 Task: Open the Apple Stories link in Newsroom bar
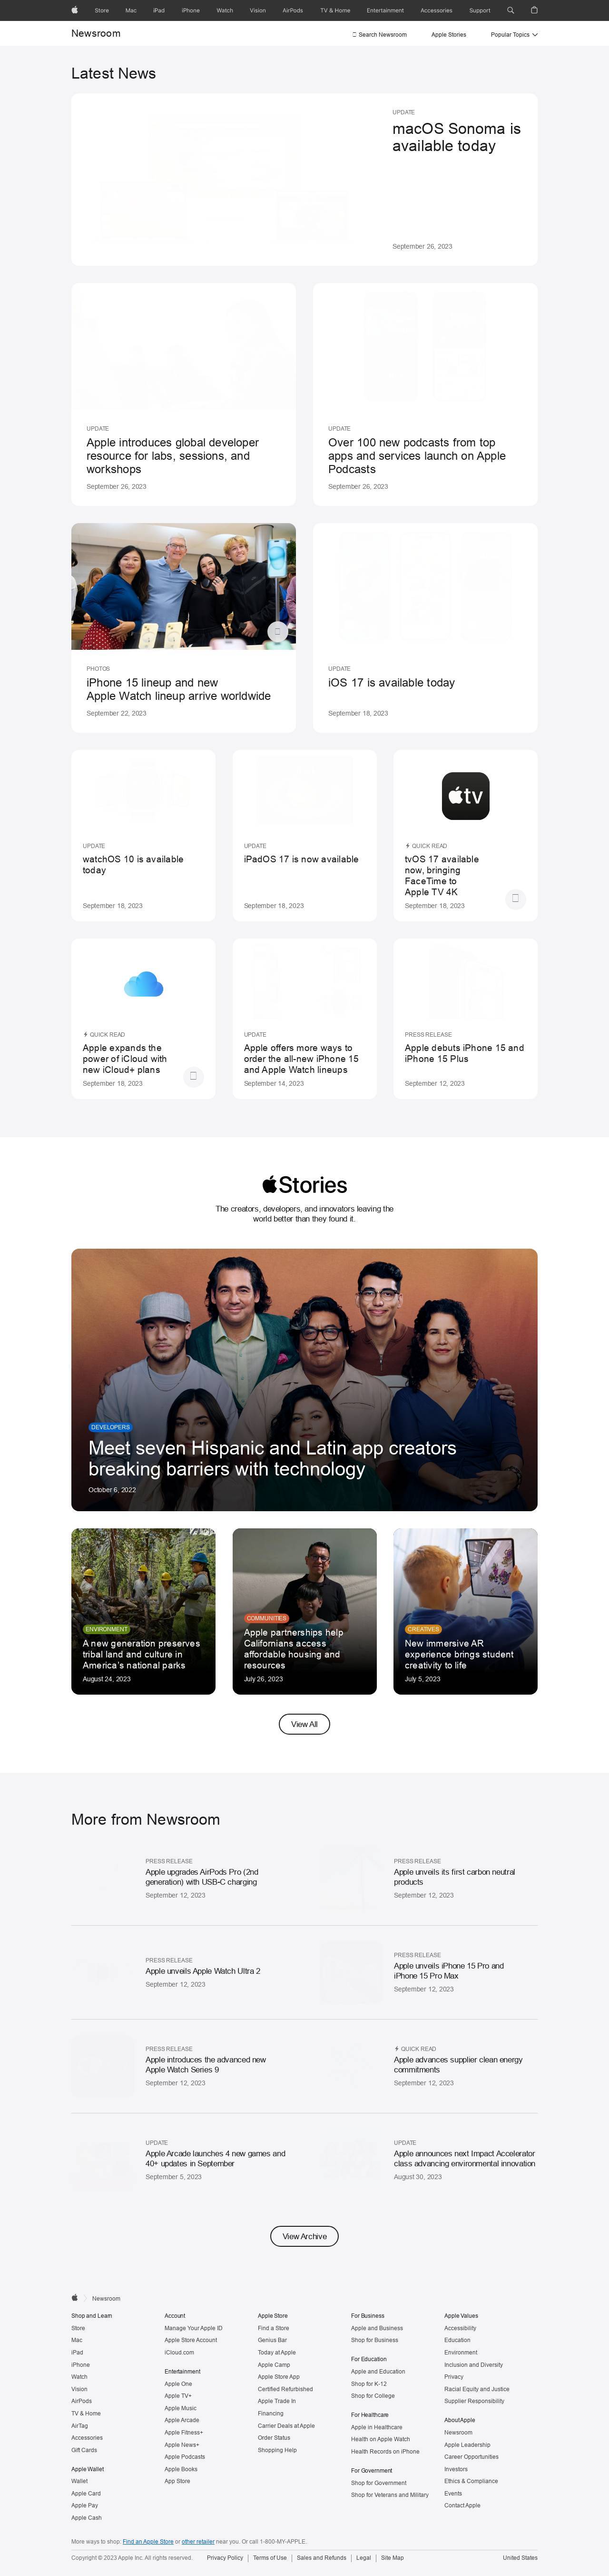coord(448,34)
